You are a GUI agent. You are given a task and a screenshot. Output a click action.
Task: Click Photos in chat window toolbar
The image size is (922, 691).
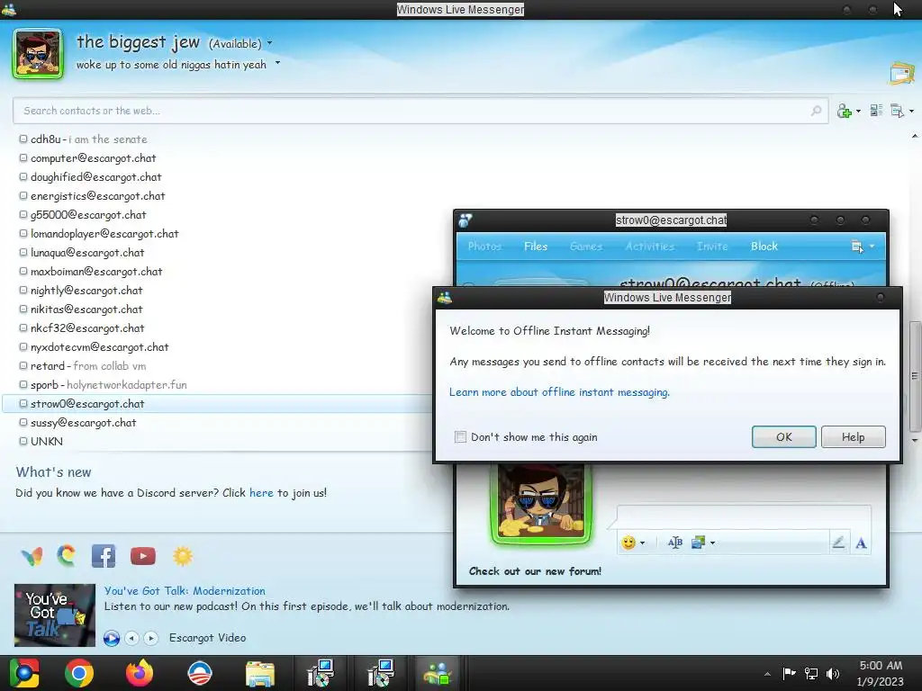[484, 247]
